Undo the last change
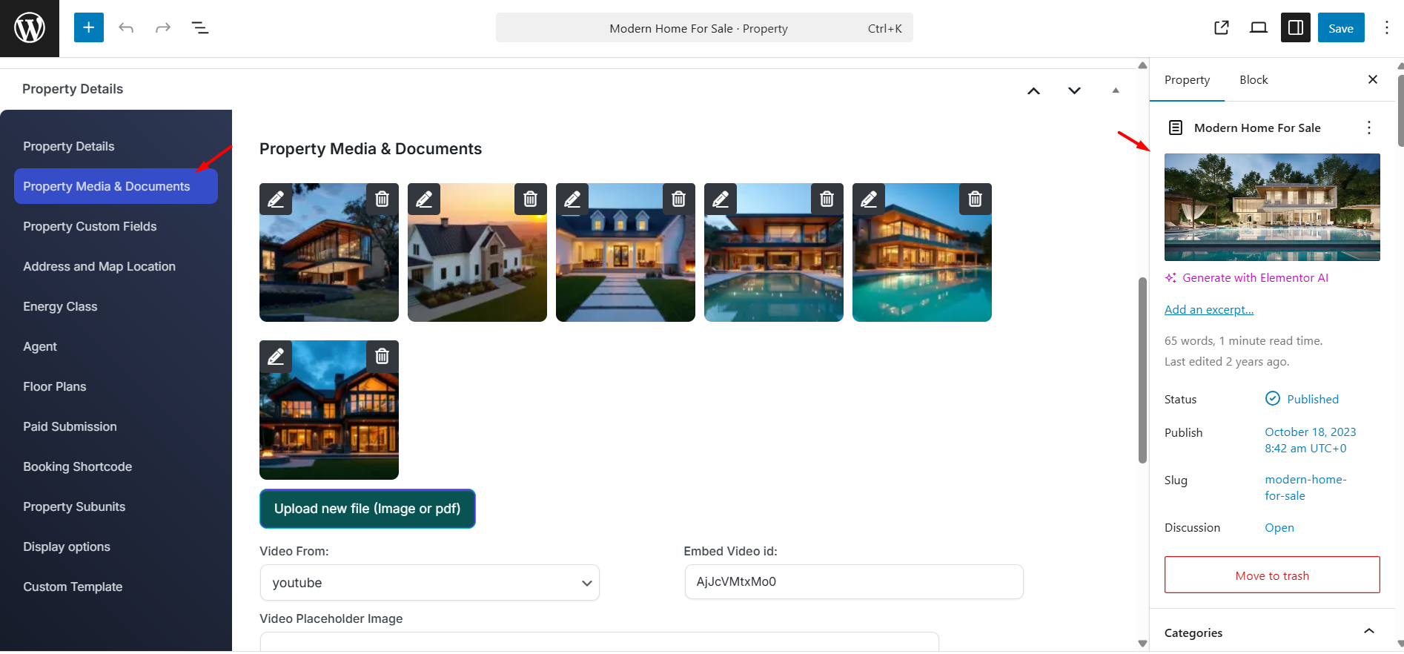The width and height of the screenshot is (1404, 654). point(126,27)
